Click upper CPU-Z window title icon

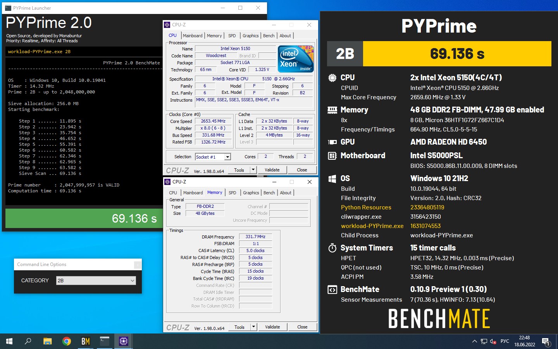coord(167,25)
